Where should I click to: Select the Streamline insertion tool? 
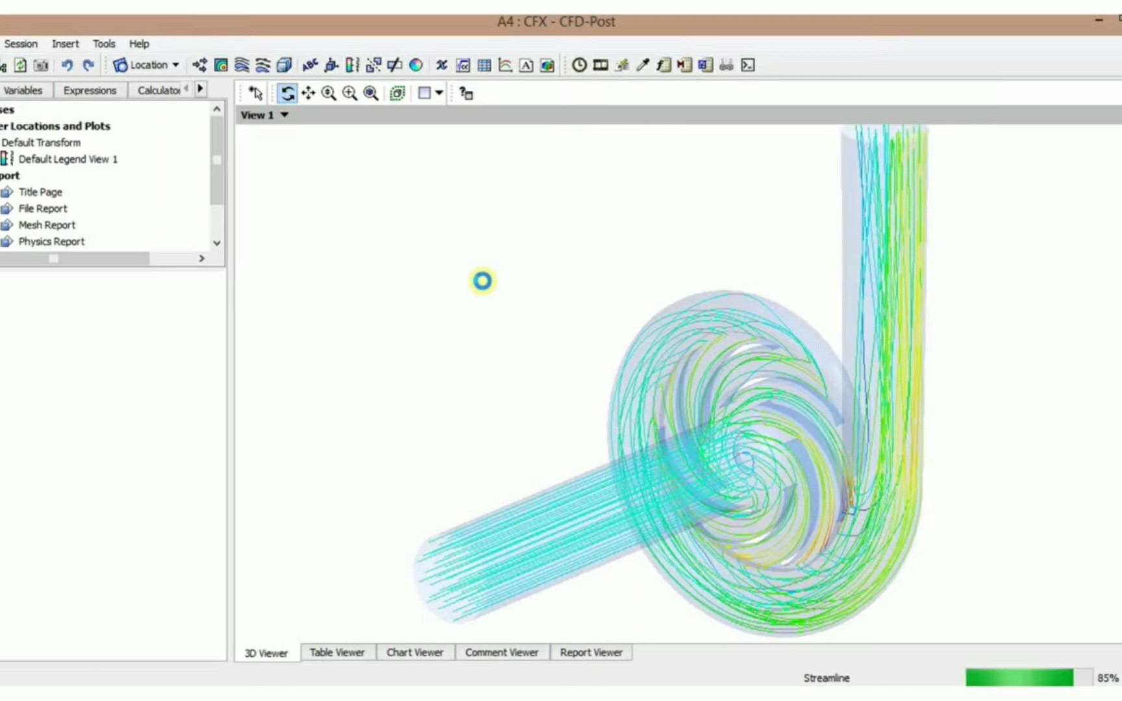tap(241, 65)
